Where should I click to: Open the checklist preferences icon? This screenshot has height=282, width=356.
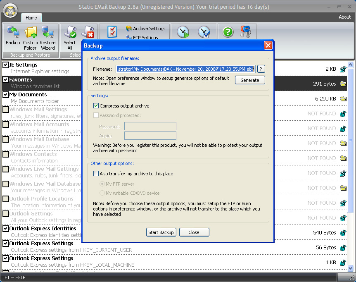tap(112, 32)
